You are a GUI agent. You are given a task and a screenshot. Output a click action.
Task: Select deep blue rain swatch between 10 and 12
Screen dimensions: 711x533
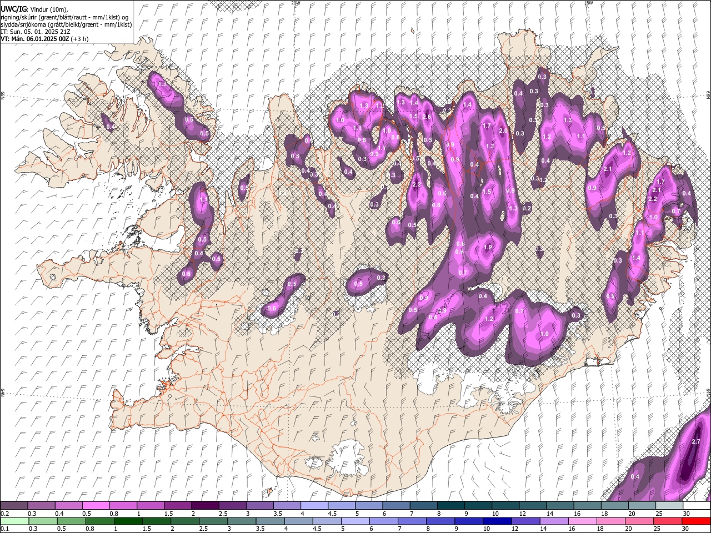point(497,521)
